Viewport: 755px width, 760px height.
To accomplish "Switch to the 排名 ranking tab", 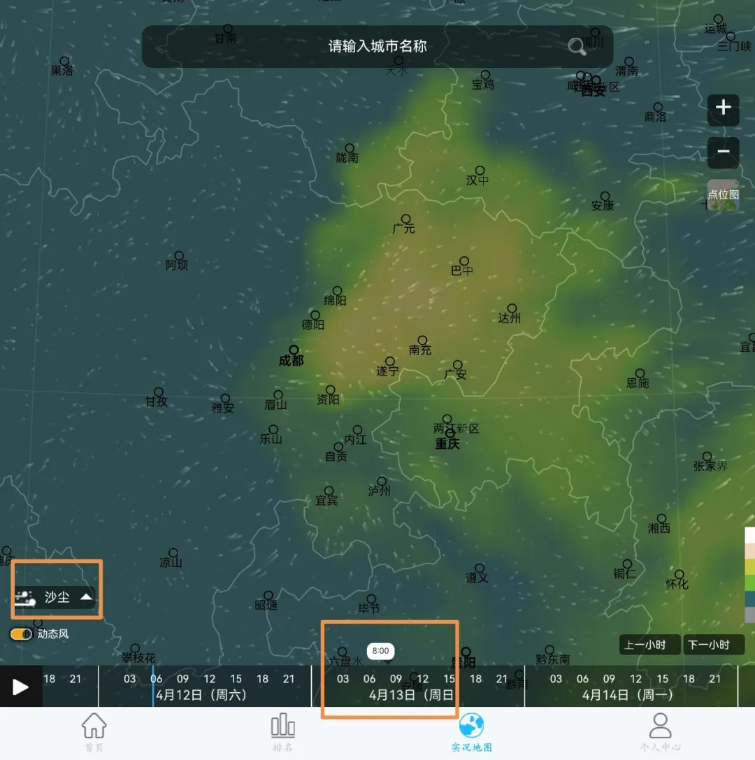I will click(283, 733).
